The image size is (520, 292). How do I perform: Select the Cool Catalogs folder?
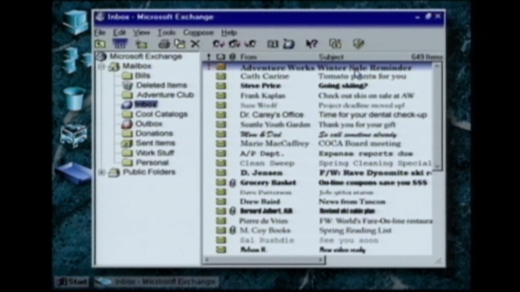click(161, 114)
